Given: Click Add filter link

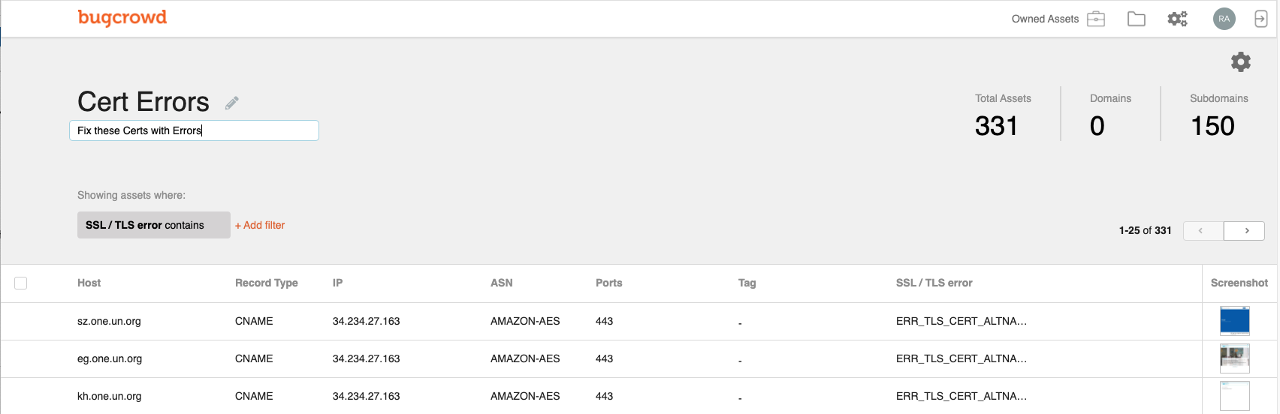Looking at the screenshot, I should pos(260,225).
